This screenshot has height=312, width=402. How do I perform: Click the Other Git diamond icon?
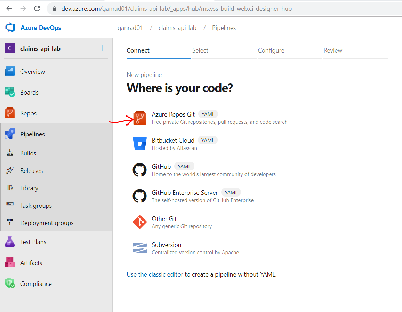140,222
